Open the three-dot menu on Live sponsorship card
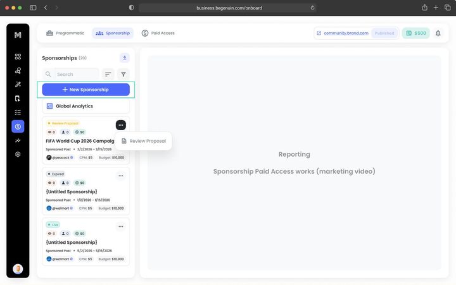This screenshot has width=456, height=285. (121, 226)
